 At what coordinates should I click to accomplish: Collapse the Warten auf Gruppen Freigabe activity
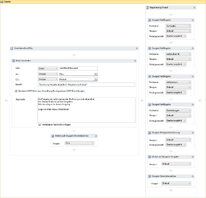click(192, 157)
